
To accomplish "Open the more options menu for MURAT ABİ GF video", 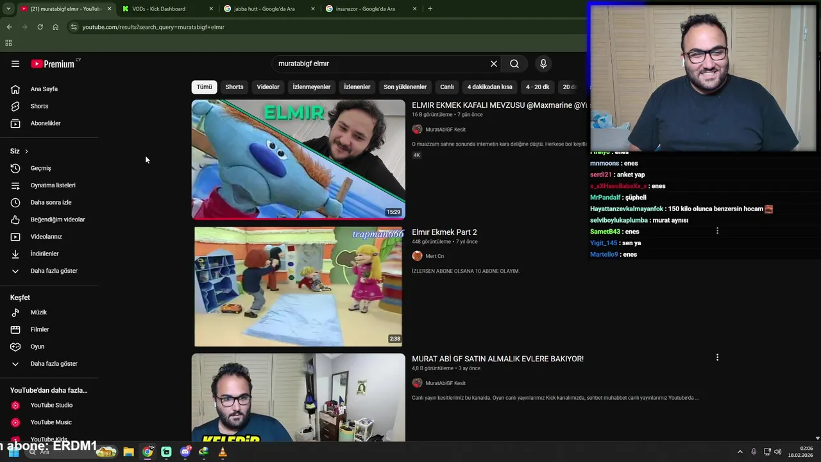I will pos(717,357).
